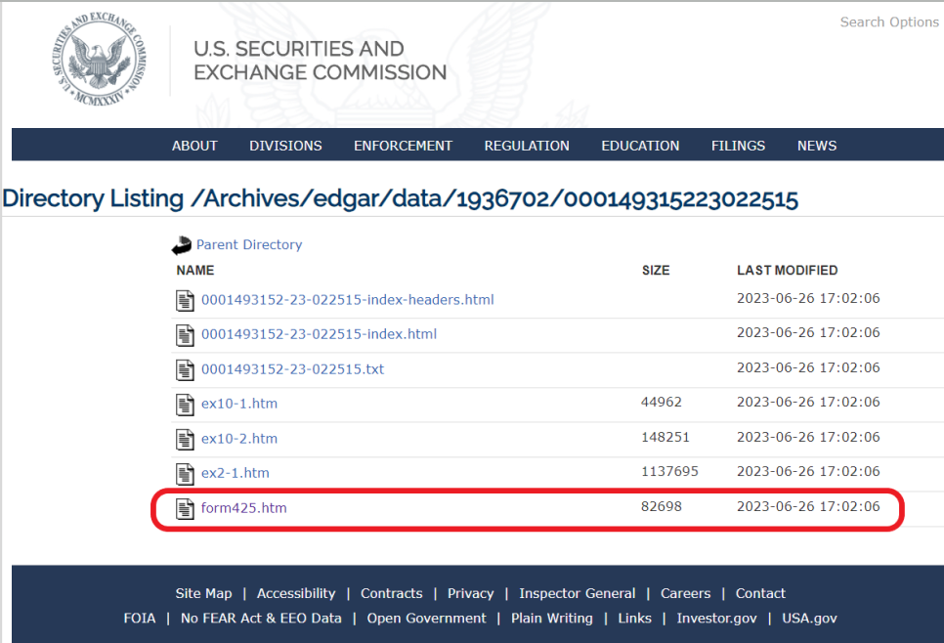Click file icon beside 0001493152-23-022515-index.html
The image size is (944, 643).
point(185,335)
